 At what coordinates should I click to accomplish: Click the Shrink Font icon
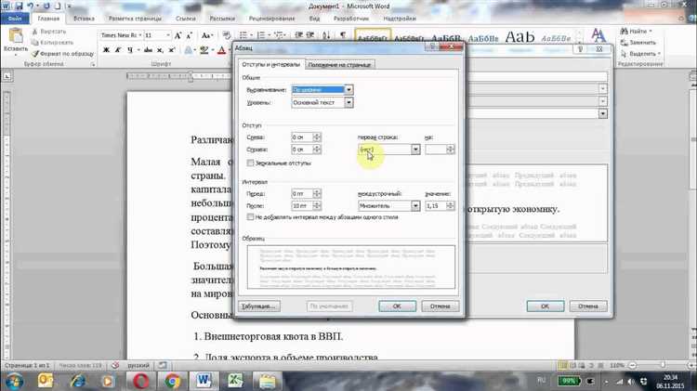pos(189,35)
